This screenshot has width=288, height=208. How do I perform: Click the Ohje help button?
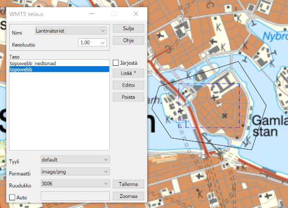(x=128, y=40)
